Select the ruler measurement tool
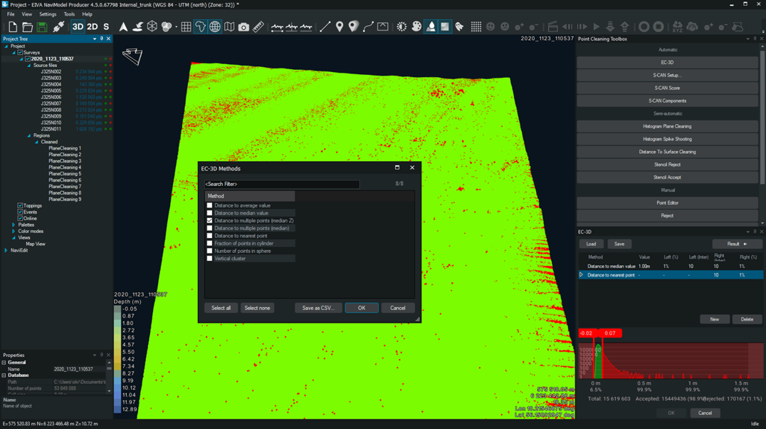Screen dimensions: 766x429 point(258,27)
